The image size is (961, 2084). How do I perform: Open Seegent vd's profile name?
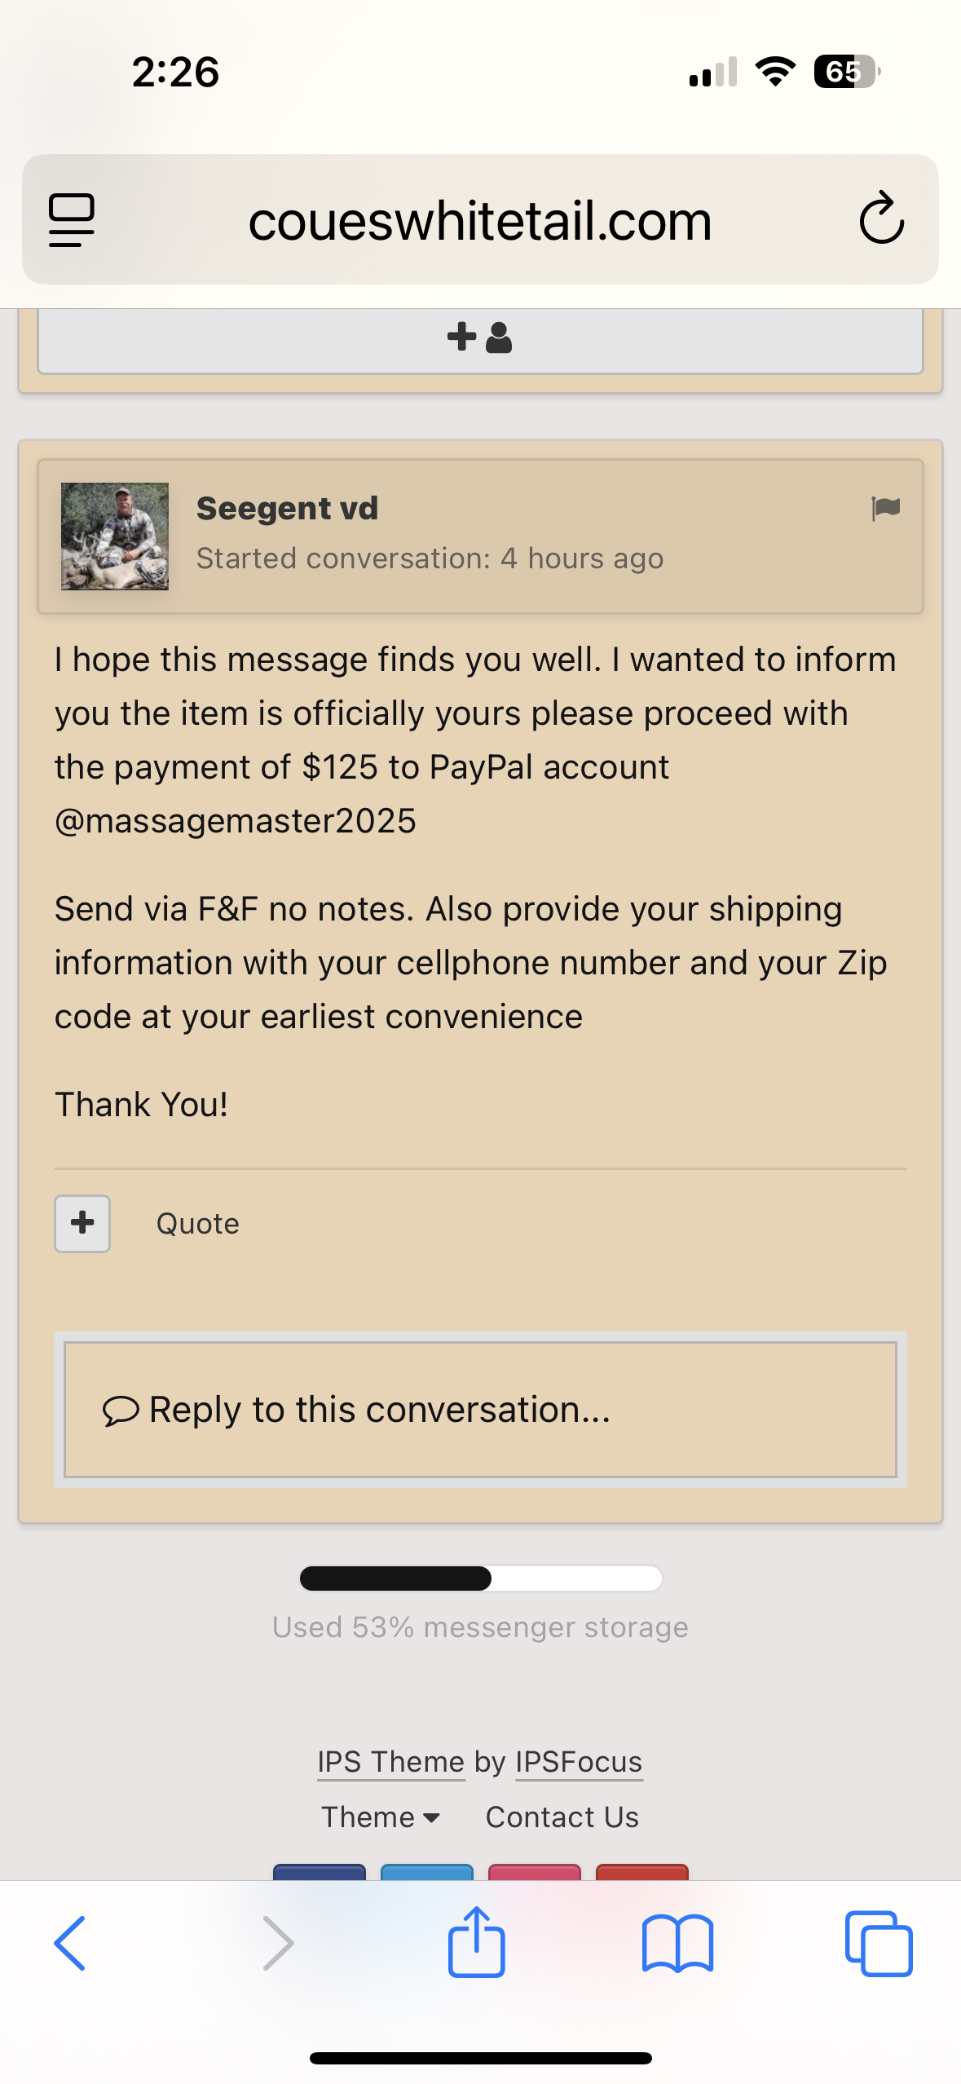click(288, 508)
